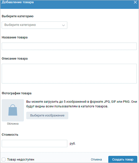Image resolution: width=139 pixels, height=163 pixels.
Task: Click the Отмена link
Action: [x=96, y=159]
